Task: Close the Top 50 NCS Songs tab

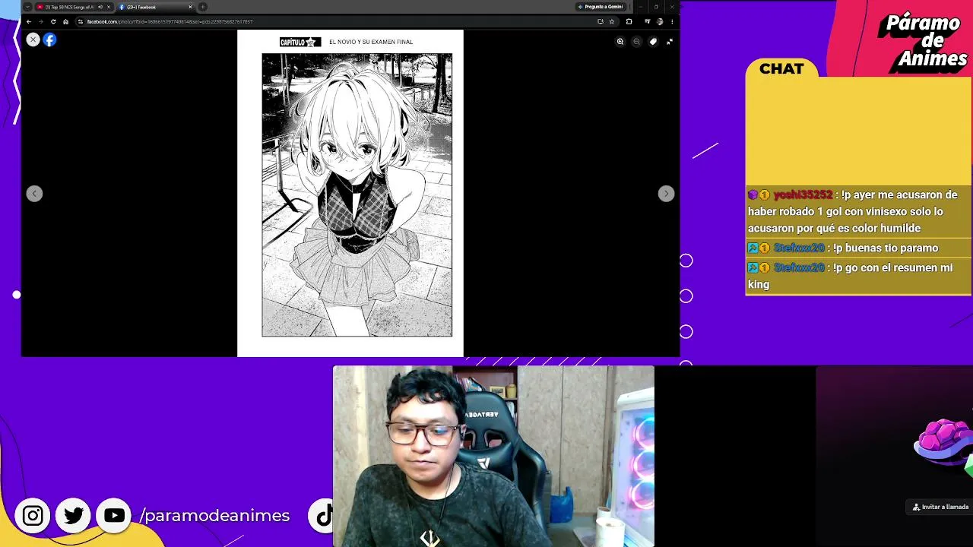Action: pyautogui.click(x=109, y=7)
